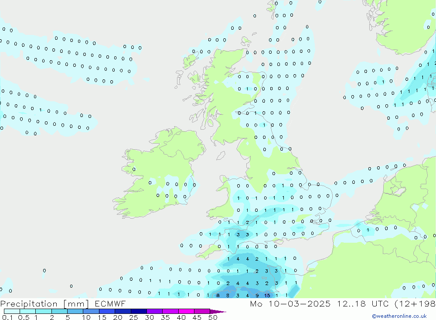The width and height of the screenshot is (436, 320).
Task: Pick the 15–20 mm blue legend swatch
Action: (x=107, y=311)
